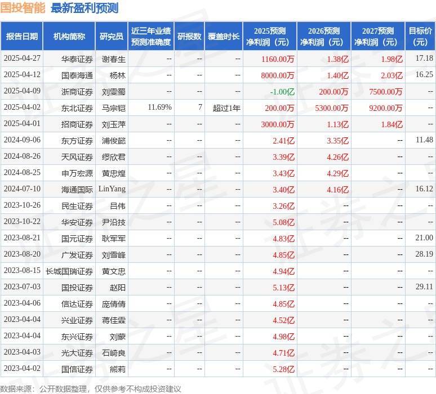
Task: Click the 覆盖时长 column header
Action: (223, 37)
